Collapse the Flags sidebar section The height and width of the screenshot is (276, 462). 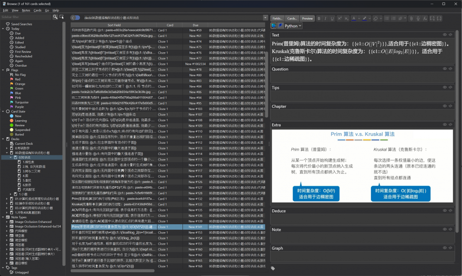pos(3,70)
